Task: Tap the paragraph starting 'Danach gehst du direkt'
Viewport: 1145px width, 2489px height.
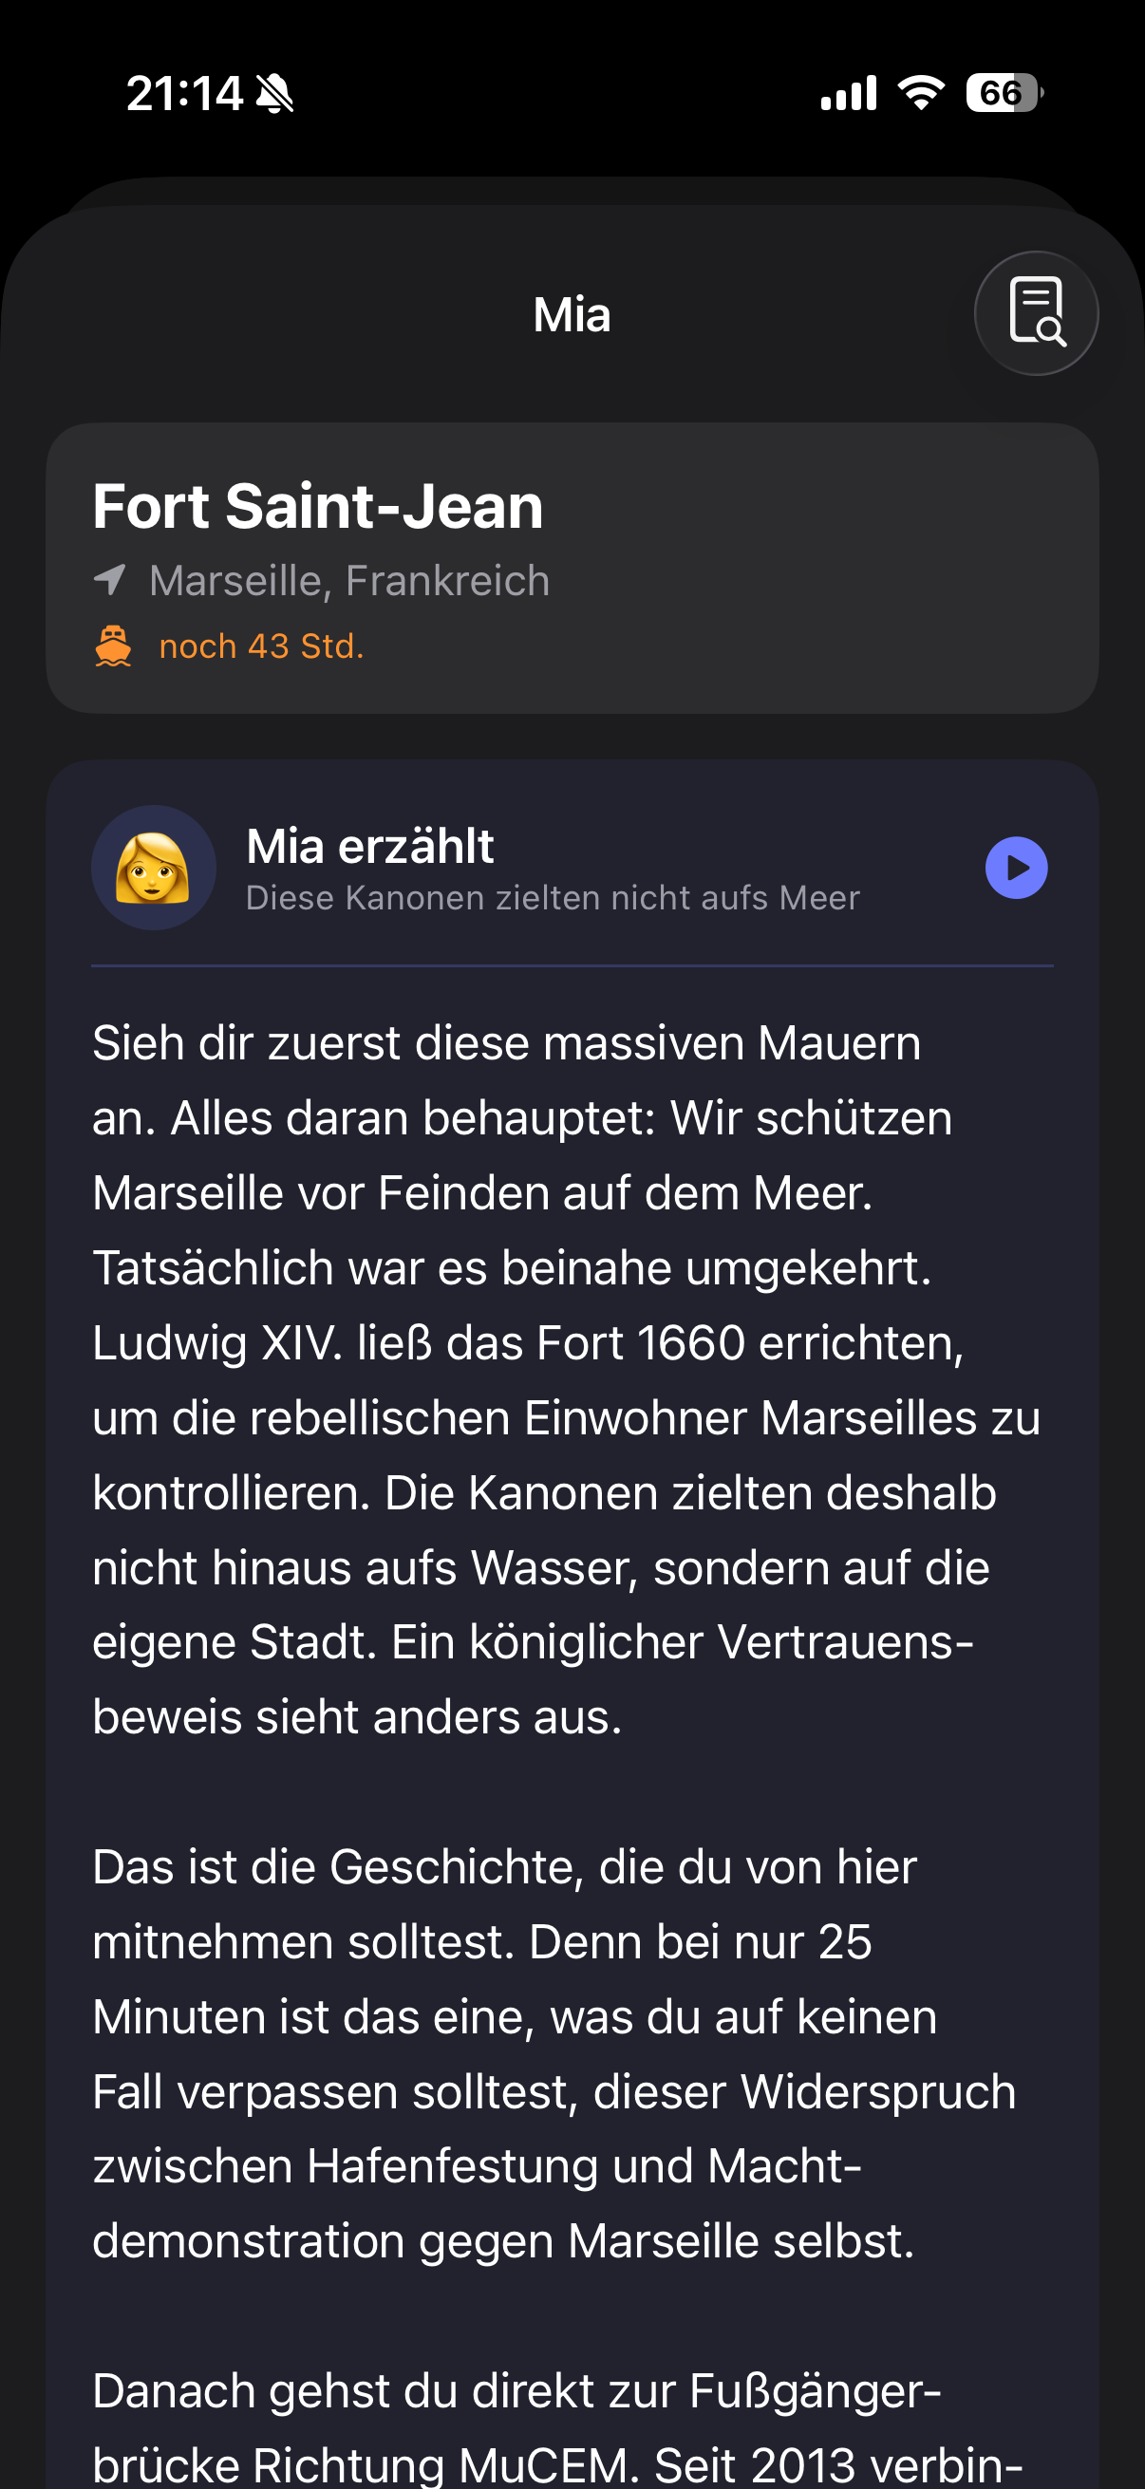Action: click(x=558, y=2426)
